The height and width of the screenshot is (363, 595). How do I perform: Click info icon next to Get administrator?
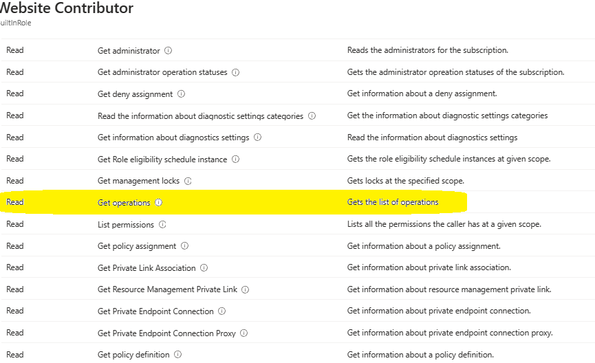(x=168, y=50)
